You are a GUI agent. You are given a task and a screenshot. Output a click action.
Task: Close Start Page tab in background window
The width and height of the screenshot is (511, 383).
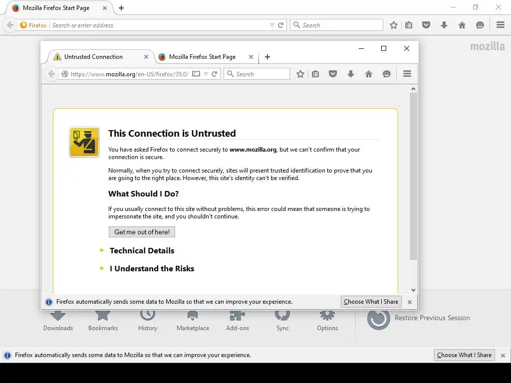pos(105,8)
